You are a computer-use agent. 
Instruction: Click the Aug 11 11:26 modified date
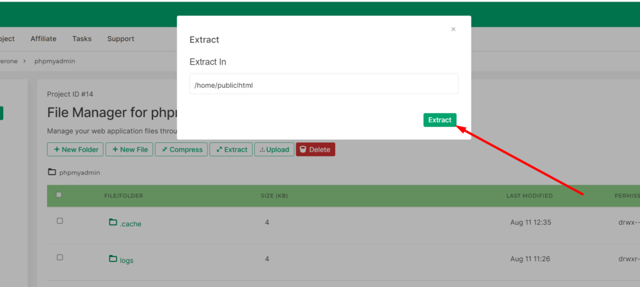tap(531, 259)
